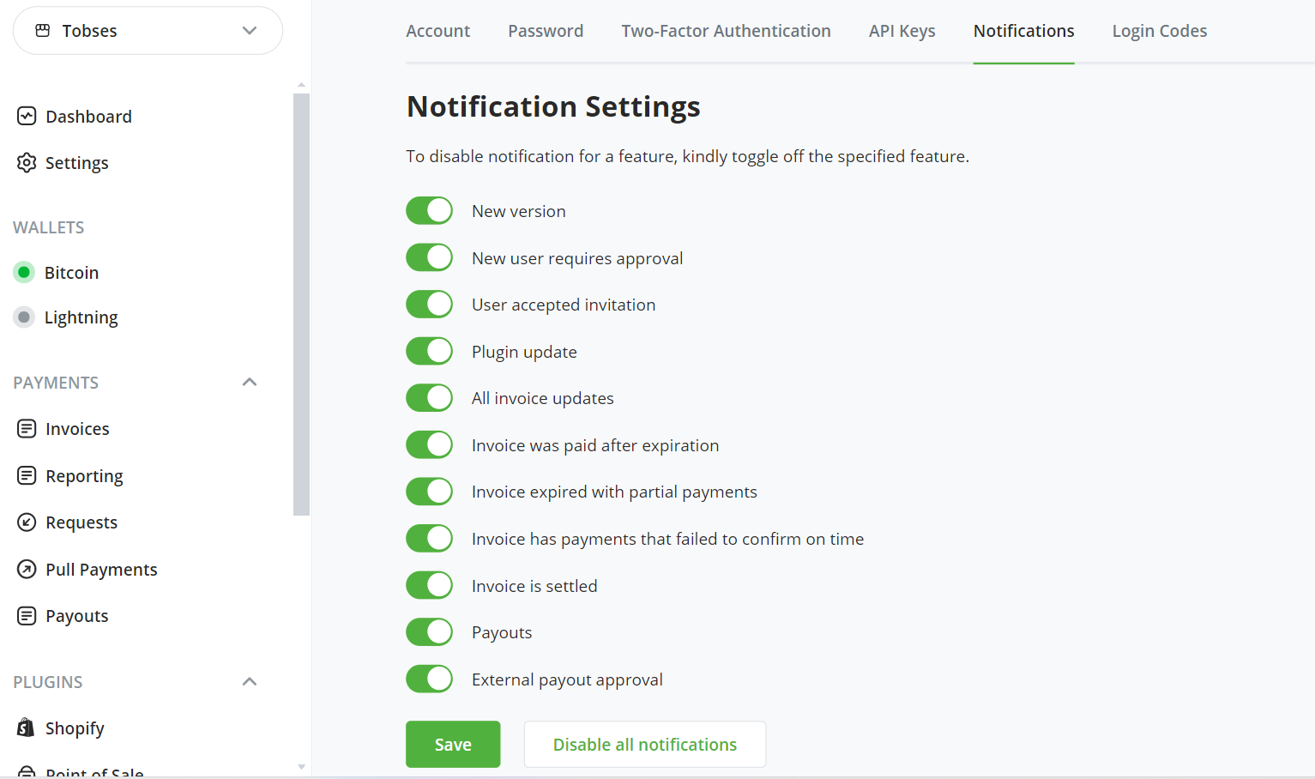This screenshot has height=779, width=1315.
Task: Click the Dashboard icon in sidebar
Action: 27,116
